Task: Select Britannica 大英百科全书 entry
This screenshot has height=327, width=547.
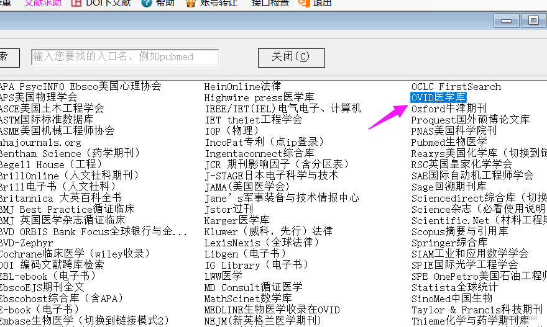Action: 61,198
